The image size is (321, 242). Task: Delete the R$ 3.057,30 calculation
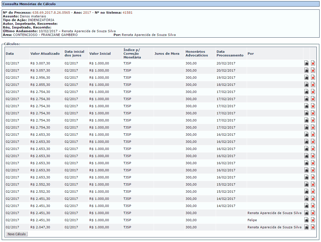click(313, 70)
